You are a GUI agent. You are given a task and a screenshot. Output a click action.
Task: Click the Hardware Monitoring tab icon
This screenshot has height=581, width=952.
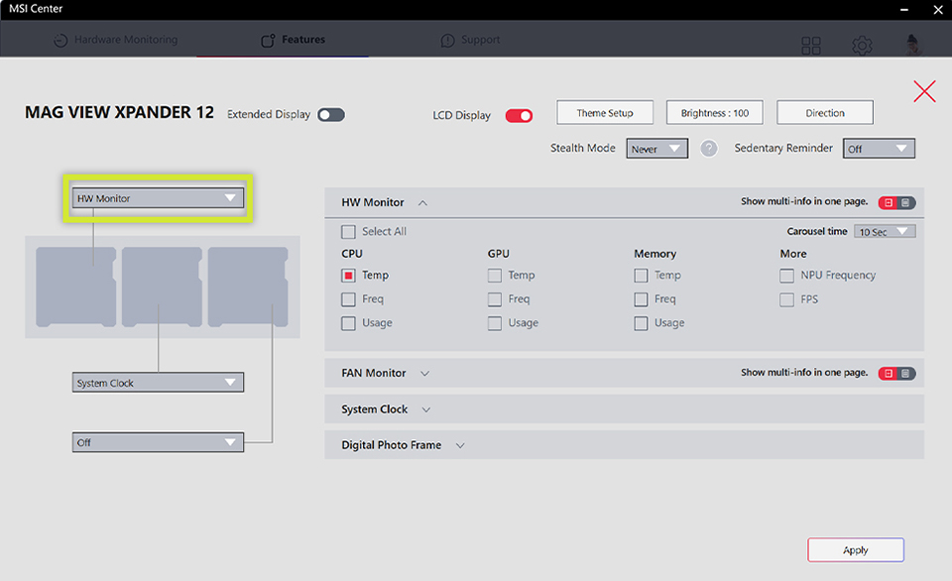coord(60,40)
